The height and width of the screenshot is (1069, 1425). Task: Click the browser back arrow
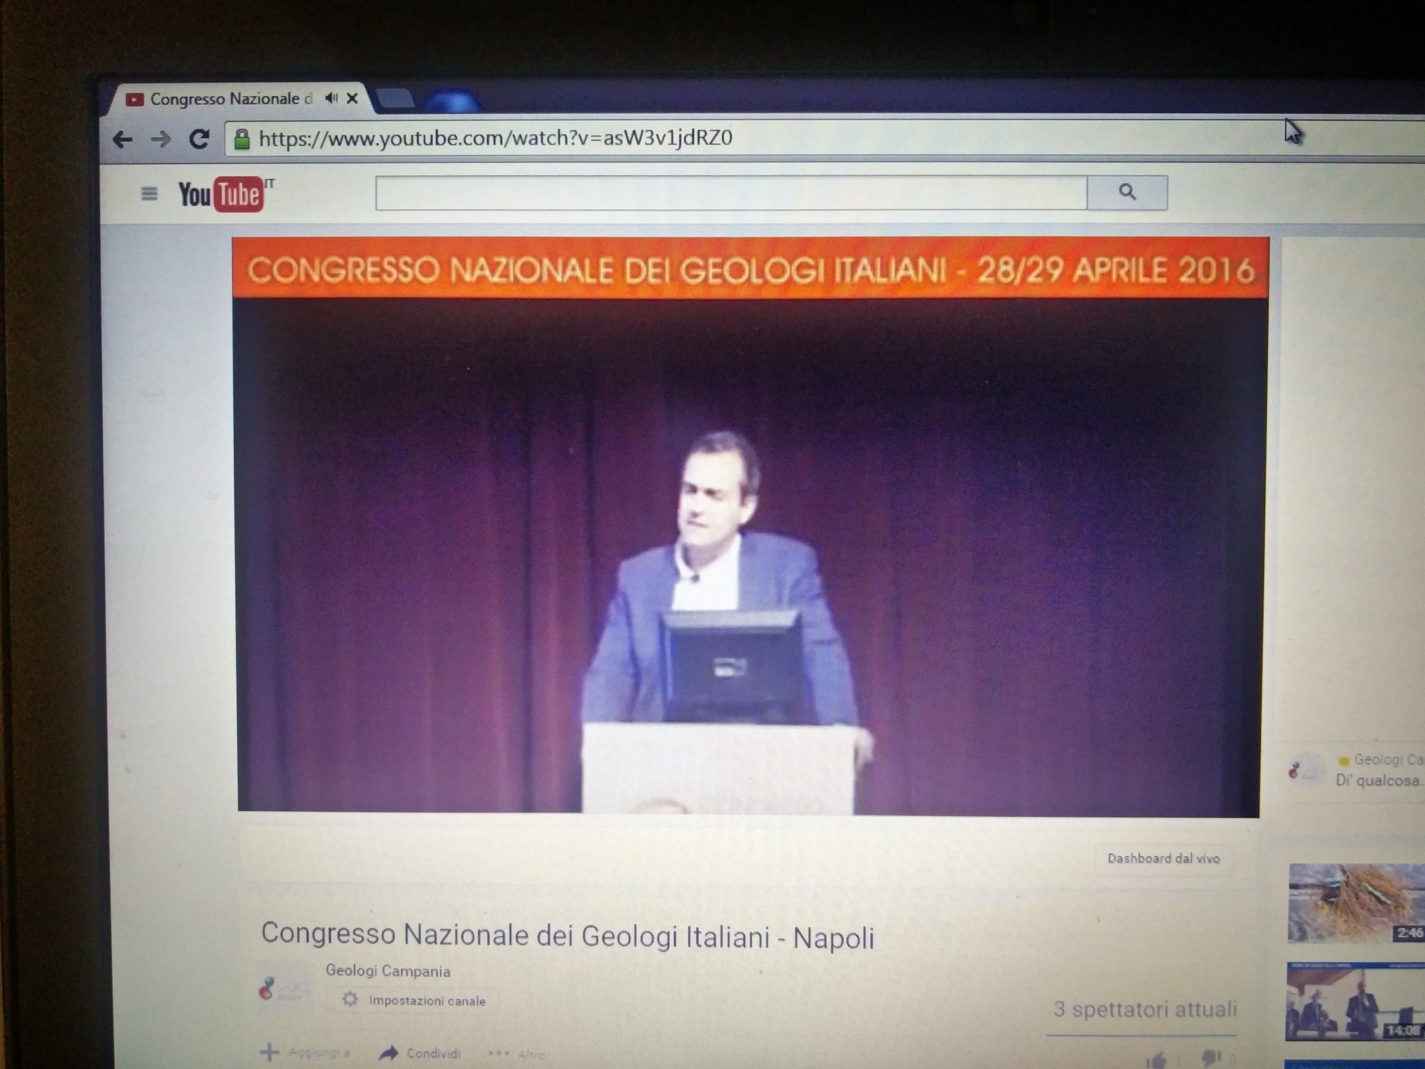122,140
